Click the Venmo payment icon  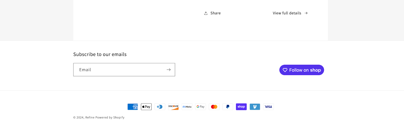click(x=255, y=107)
